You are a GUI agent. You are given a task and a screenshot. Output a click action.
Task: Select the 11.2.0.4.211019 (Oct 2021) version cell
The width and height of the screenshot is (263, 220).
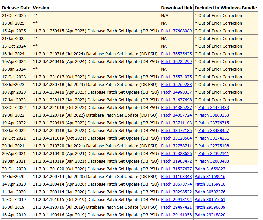click(x=96, y=138)
